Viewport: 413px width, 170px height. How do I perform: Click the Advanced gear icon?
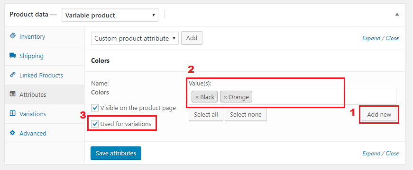coord(13,133)
